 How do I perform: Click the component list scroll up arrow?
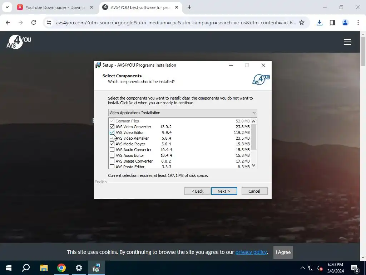pos(254,121)
